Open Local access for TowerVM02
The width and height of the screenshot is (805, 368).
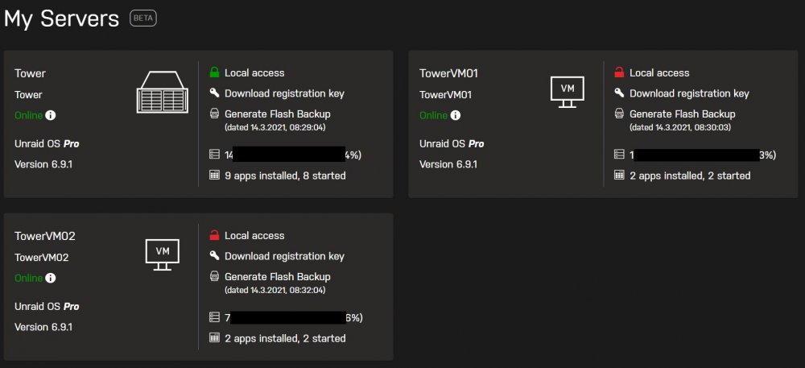pos(254,236)
